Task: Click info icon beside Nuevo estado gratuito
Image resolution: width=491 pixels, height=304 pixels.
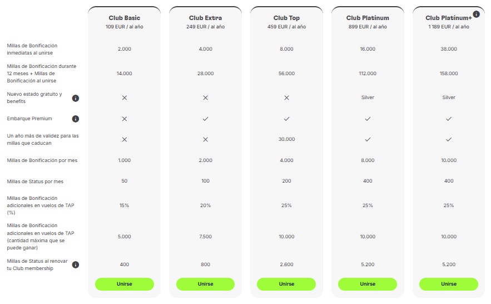Action: coord(76,98)
